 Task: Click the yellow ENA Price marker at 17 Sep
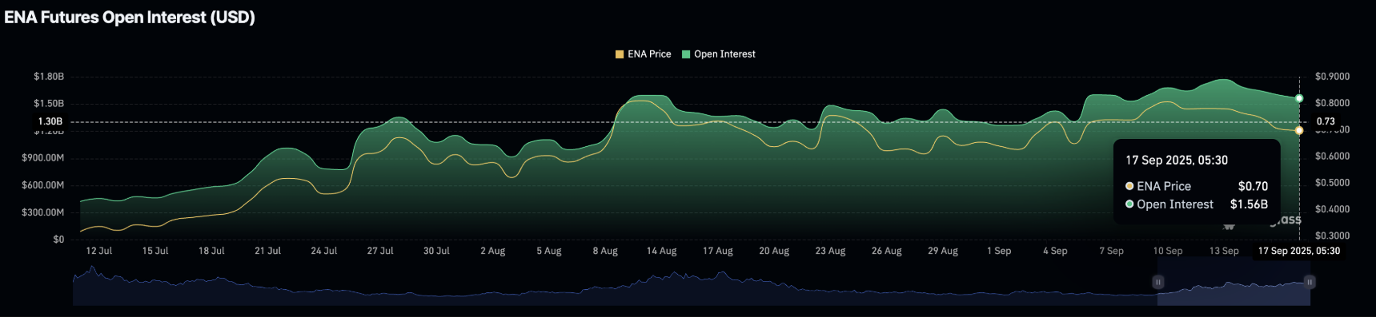1299,130
